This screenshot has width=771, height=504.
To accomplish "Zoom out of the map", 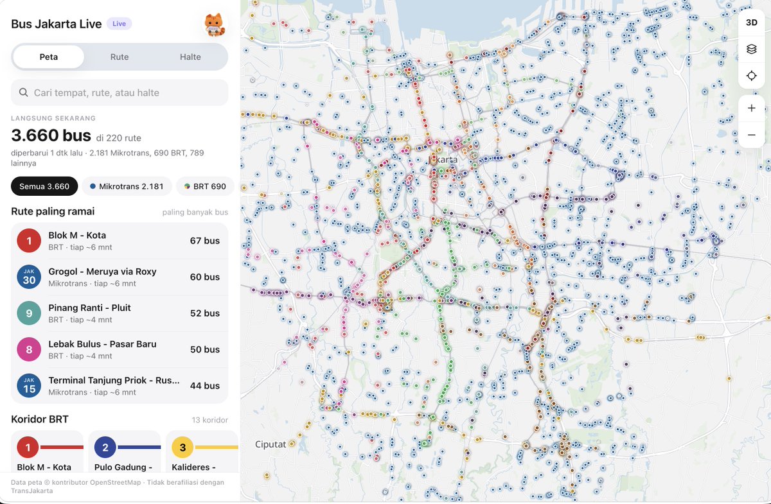I will click(x=752, y=135).
